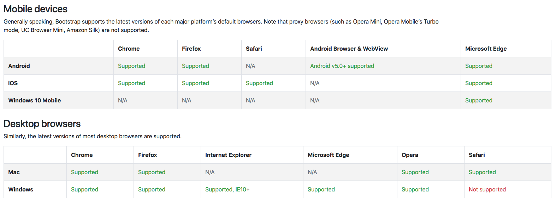Click the Windows row header in desktop table

[x=20, y=189]
